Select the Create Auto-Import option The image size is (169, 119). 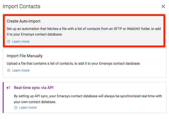coord(84,31)
